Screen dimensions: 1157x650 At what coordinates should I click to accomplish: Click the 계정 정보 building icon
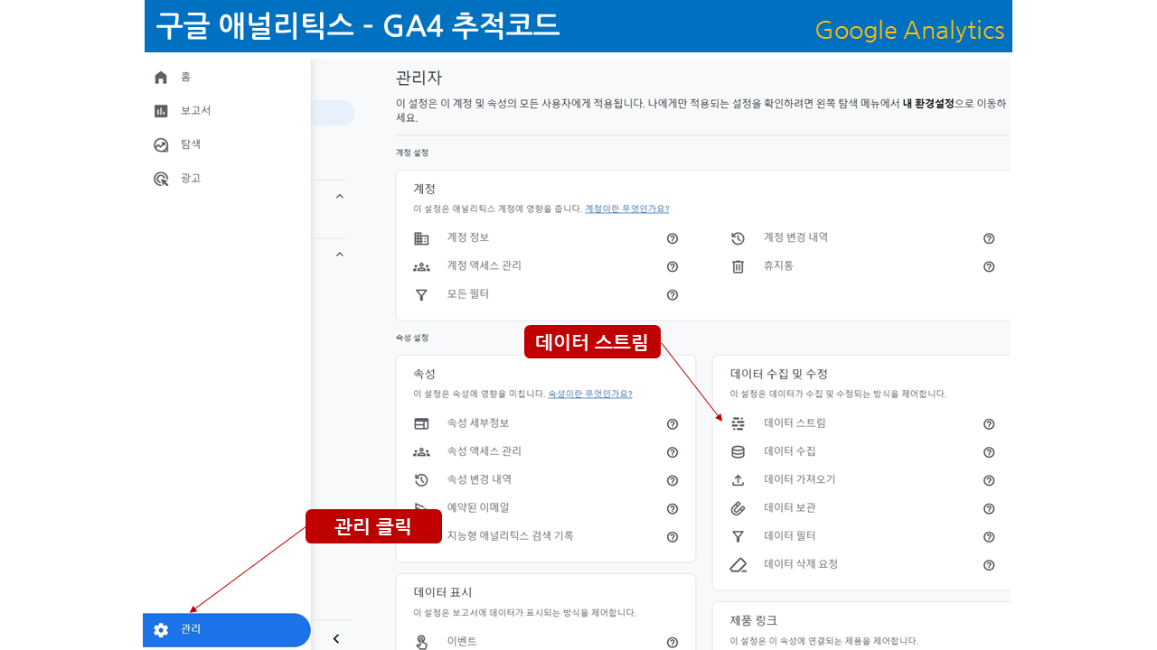coord(421,238)
